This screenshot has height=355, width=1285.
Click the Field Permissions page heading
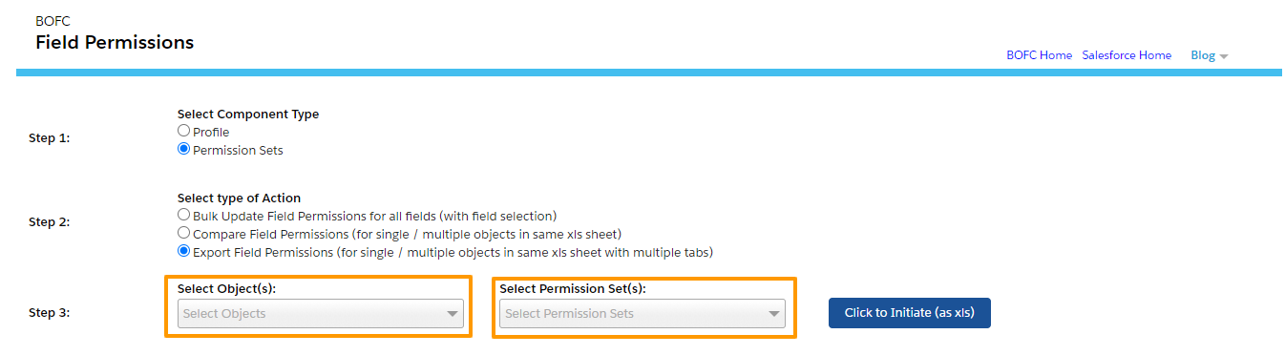pyautogui.click(x=115, y=42)
